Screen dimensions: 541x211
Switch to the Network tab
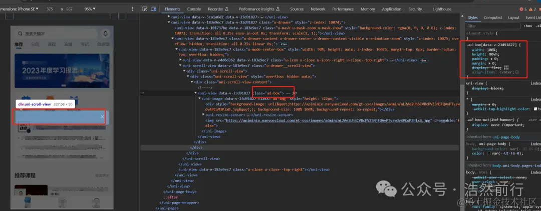click(x=318, y=9)
